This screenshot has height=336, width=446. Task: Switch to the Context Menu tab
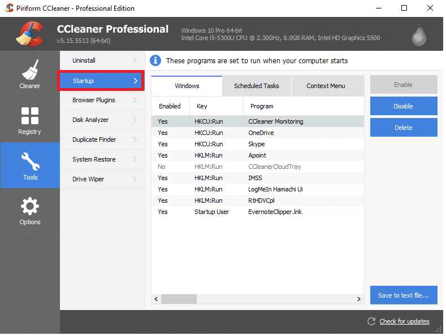click(326, 86)
